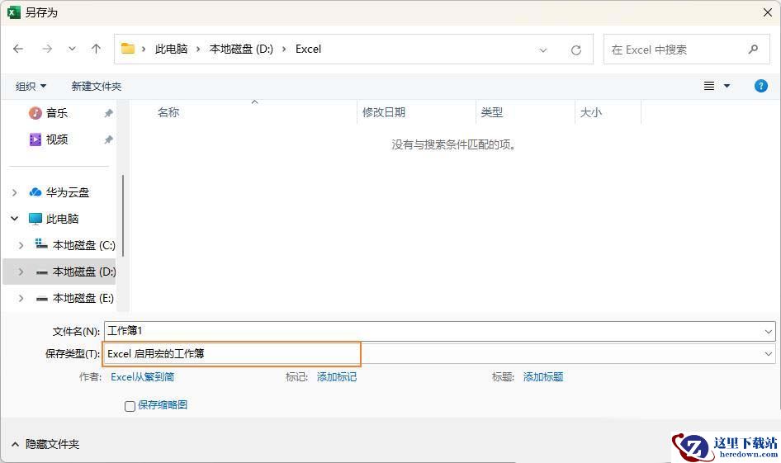This screenshot has height=463, width=781.
Task: Open help with blue question icon
Action: (x=760, y=86)
